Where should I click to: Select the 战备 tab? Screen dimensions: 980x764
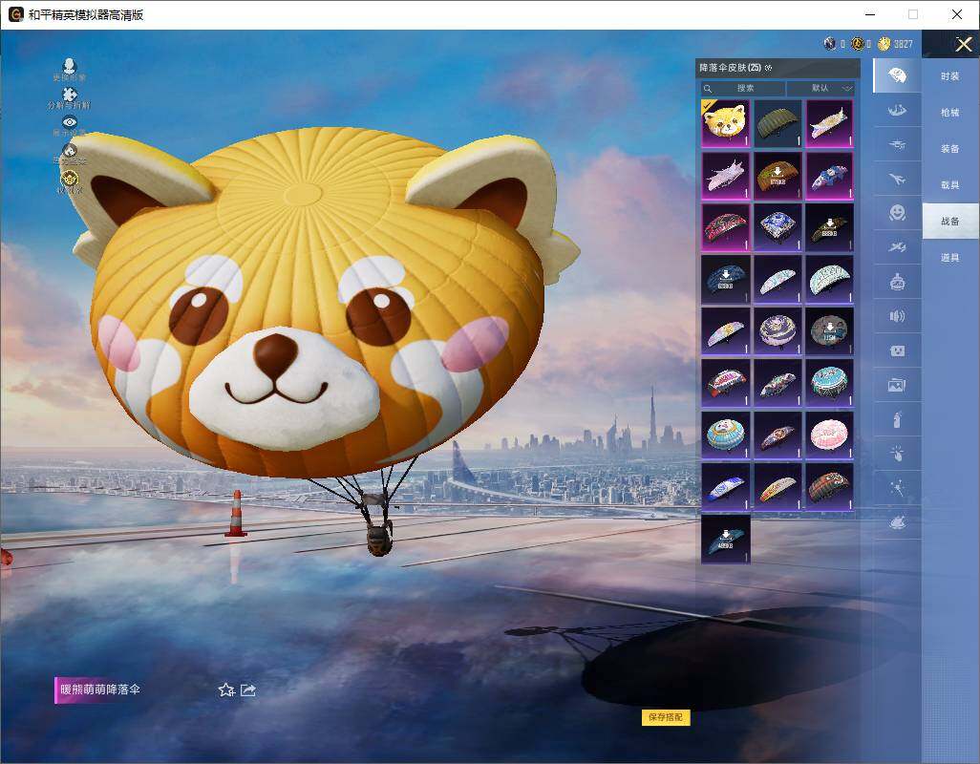click(950, 222)
